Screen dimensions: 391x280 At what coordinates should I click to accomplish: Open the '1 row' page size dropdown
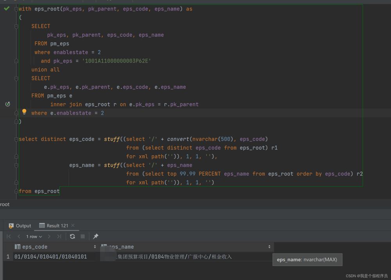tap(34, 236)
